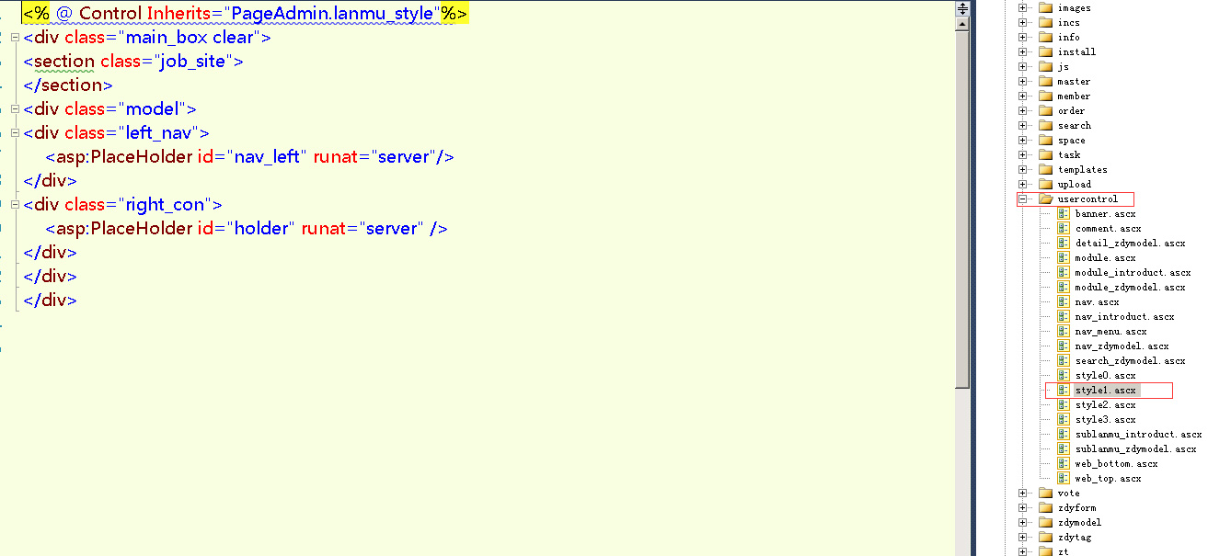Expand the images folder in tree

point(1023,8)
